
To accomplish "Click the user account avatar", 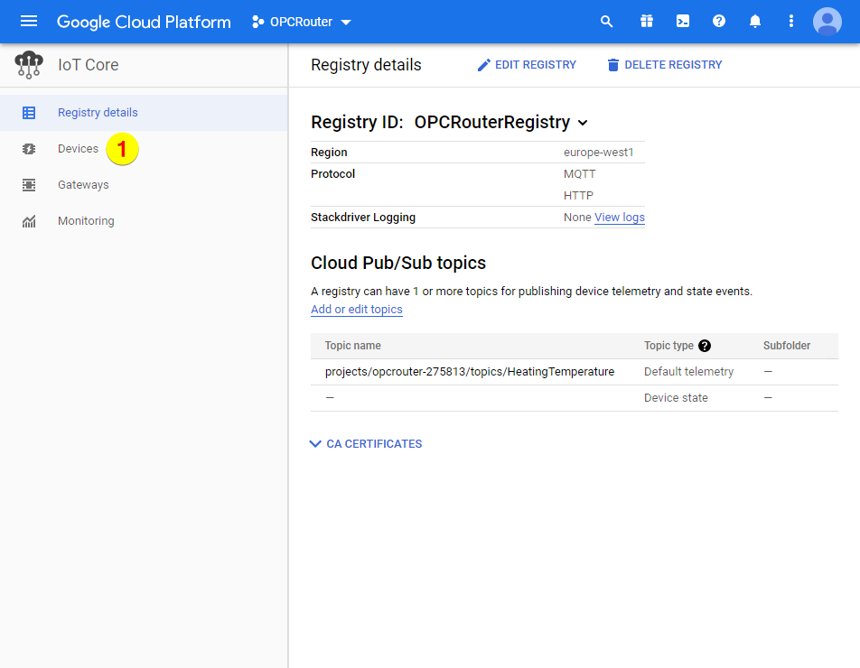I will coord(827,22).
